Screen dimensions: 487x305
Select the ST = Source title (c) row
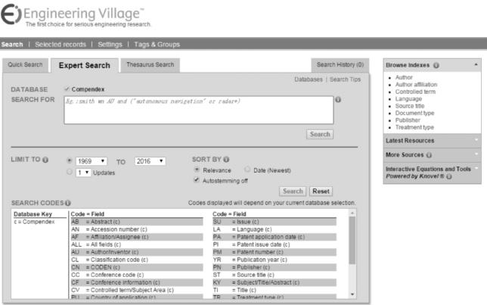(x=275, y=275)
